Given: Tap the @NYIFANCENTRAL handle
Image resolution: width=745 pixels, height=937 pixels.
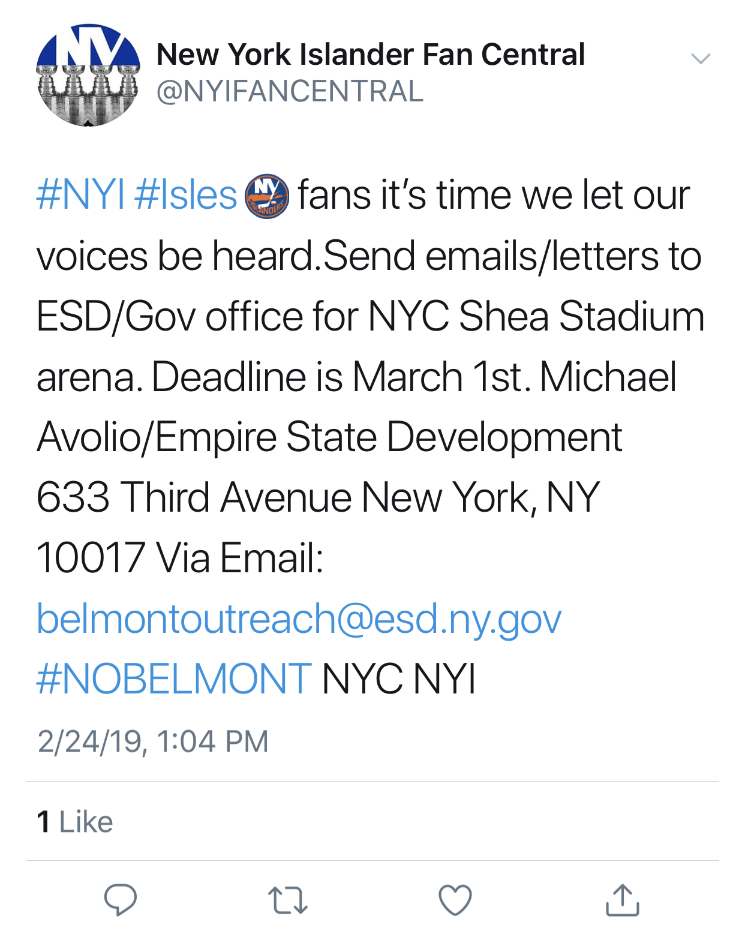Looking at the screenshot, I should coord(290,91).
